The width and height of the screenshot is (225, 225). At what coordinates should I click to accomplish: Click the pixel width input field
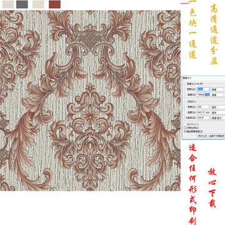pos(203,89)
